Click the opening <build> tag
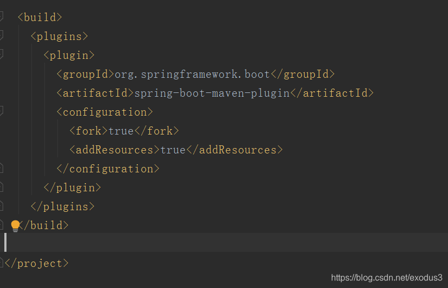 point(39,17)
